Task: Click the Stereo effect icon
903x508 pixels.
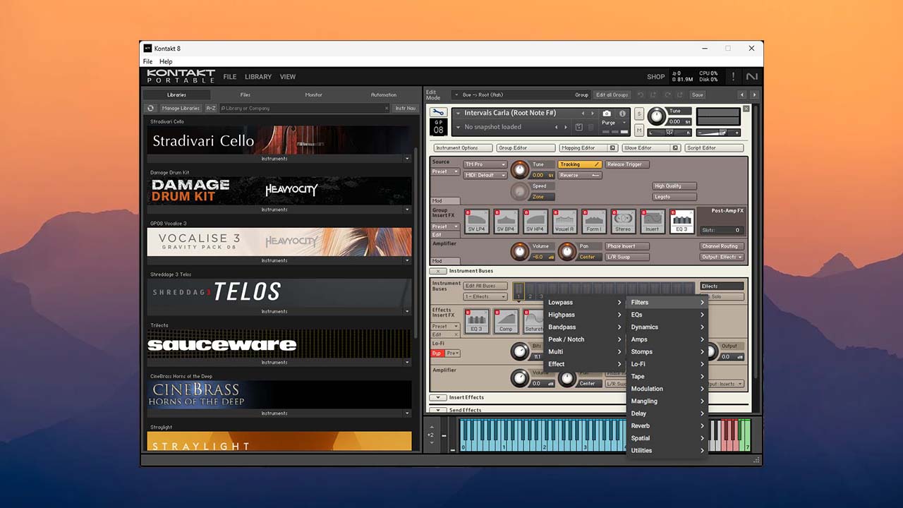Action: (622, 222)
